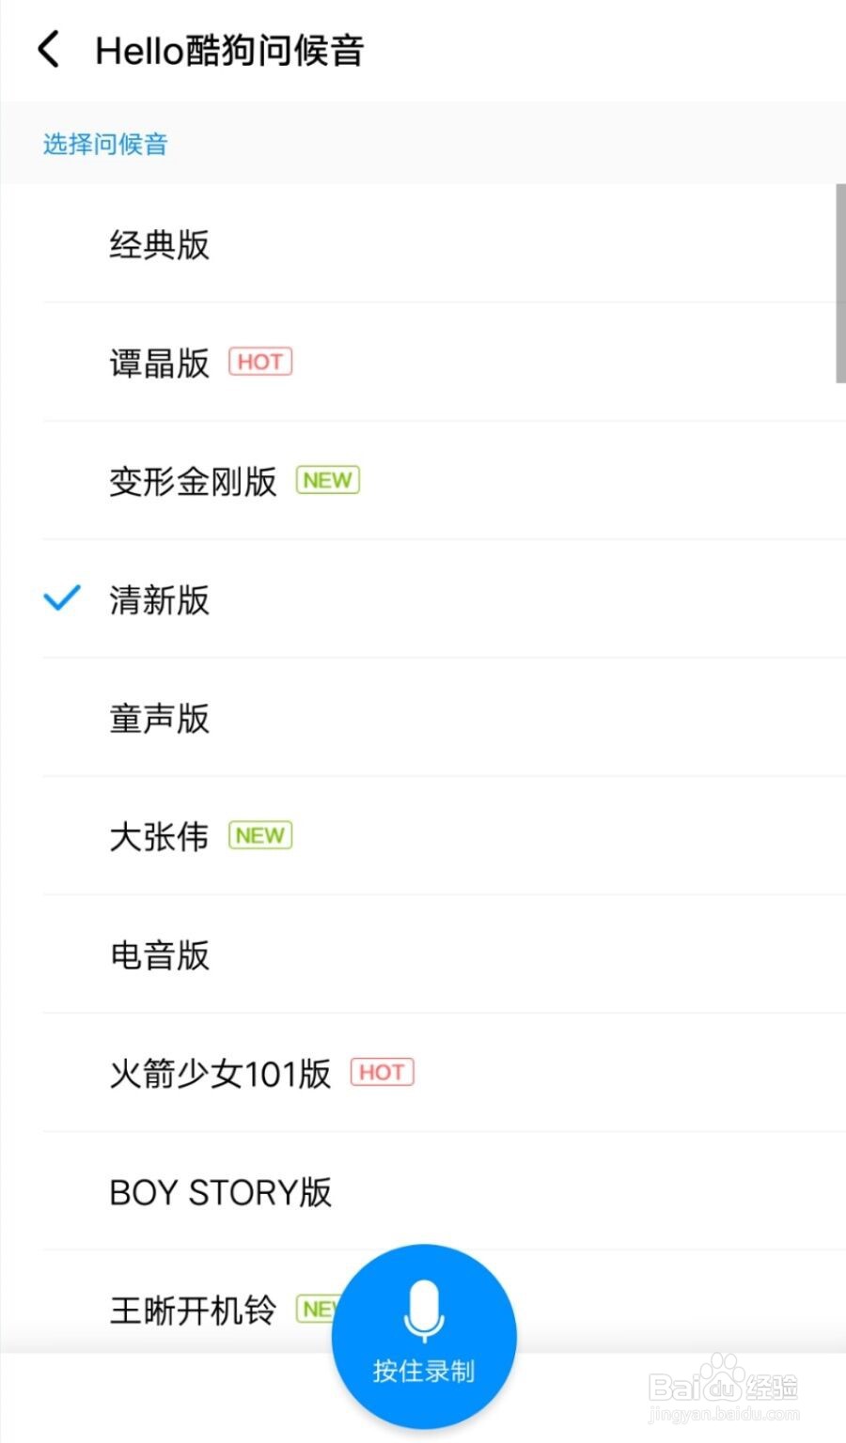The image size is (846, 1443).
Task: Select the 大张伟 greeting voice
Action: pyautogui.click(x=158, y=837)
